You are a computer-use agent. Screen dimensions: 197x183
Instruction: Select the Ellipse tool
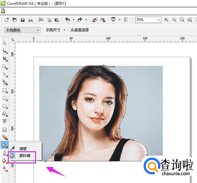(x=5, y=99)
